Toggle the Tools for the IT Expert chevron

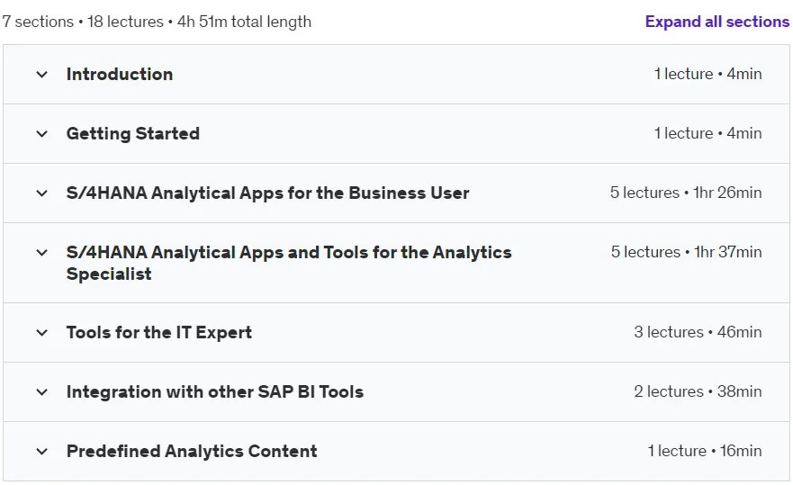point(42,333)
